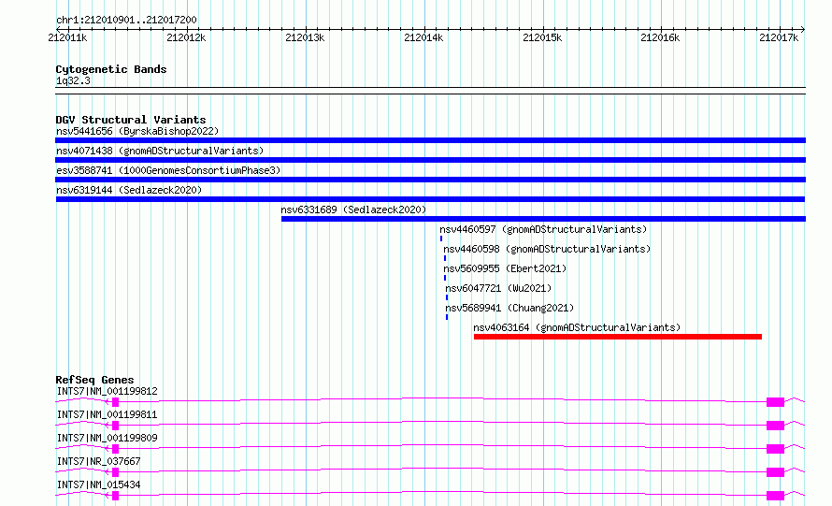Viewport: 832px width, 506px height.
Task: Click the small left exon of NM_015434
Action: click(115, 496)
